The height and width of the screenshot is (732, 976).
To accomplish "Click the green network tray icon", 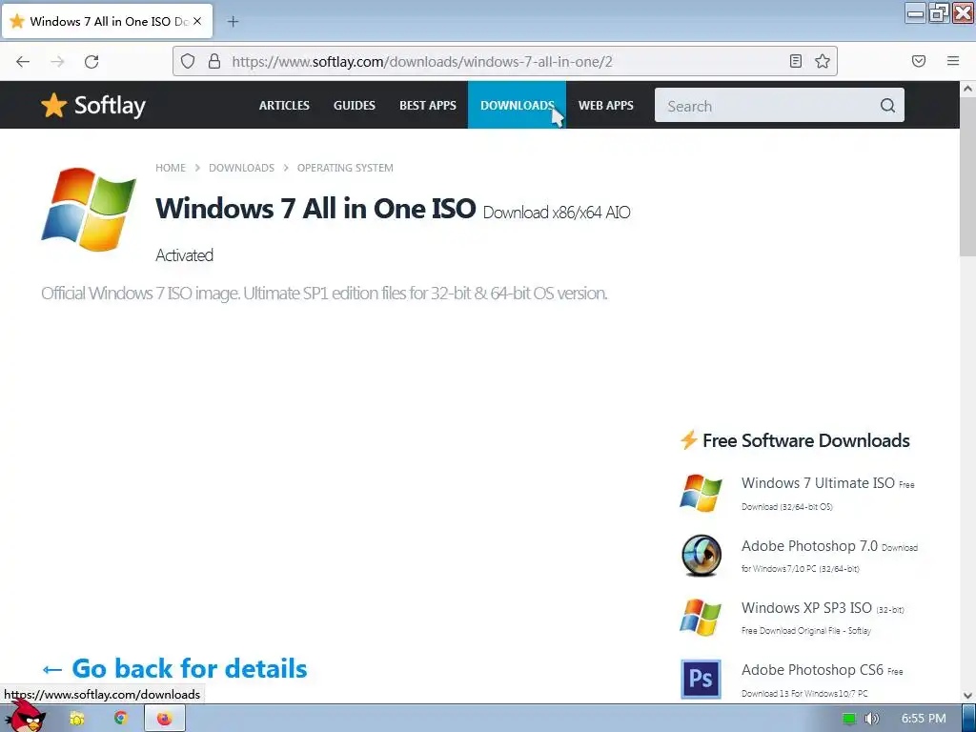I will [849, 719].
